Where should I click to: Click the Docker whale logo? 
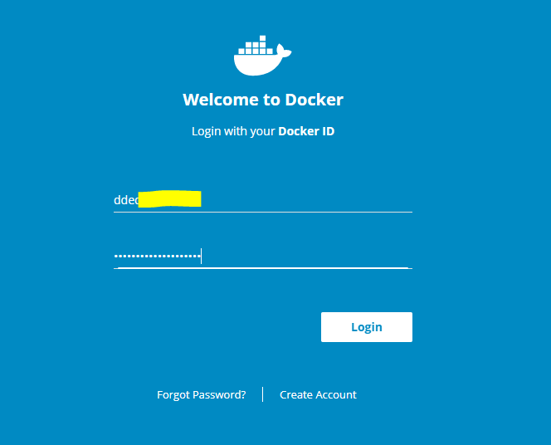pos(261,60)
